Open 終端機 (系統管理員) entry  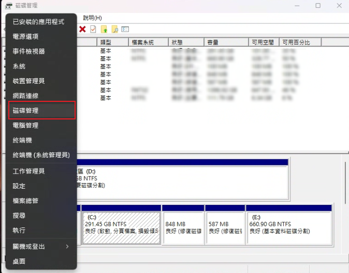pos(41,155)
